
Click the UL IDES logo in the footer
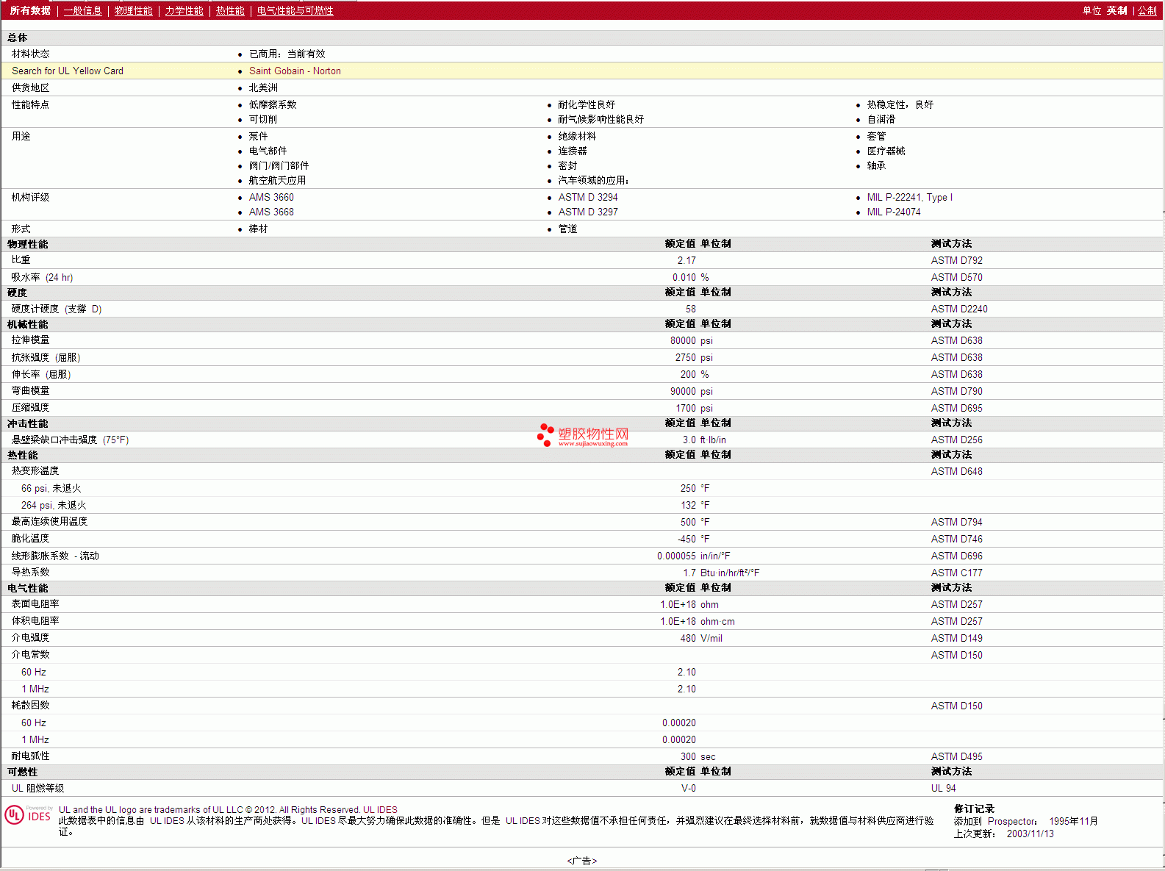point(28,815)
